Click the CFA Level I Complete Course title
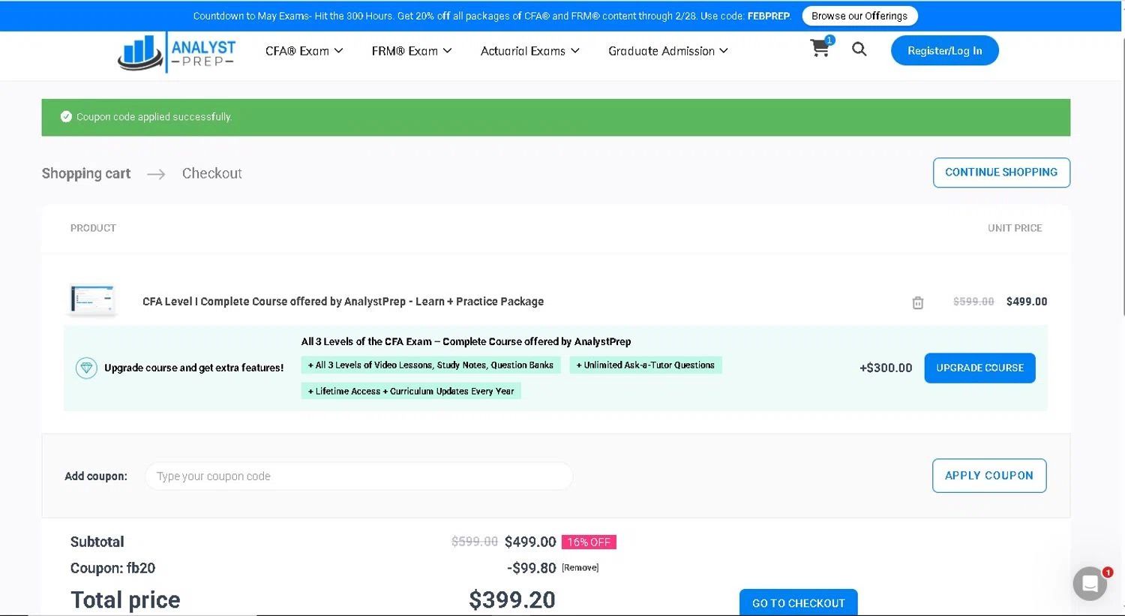 [x=343, y=302]
